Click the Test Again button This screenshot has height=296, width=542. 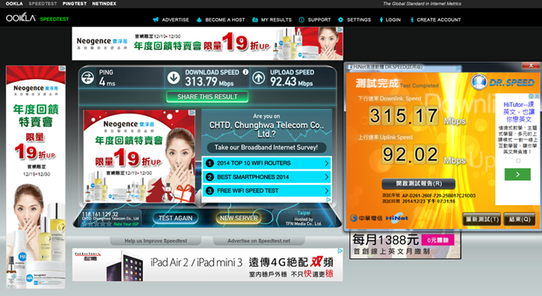tap(175, 218)
